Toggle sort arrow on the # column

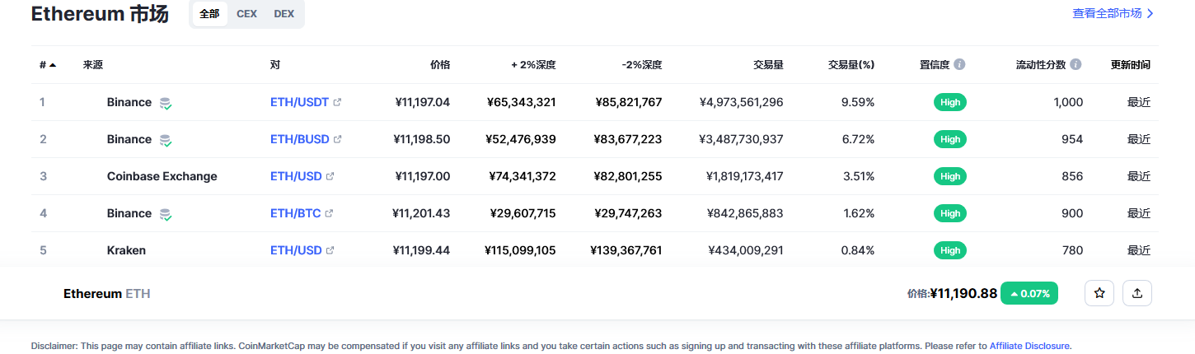(53, 64)
